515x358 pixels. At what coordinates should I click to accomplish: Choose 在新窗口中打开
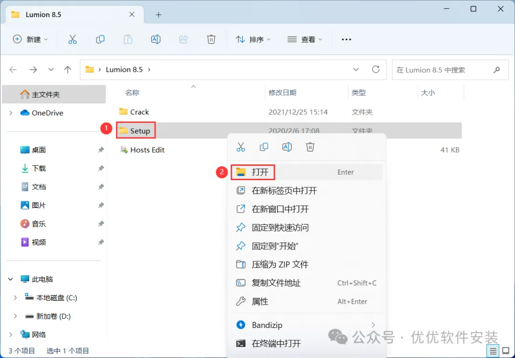point(307,209)
